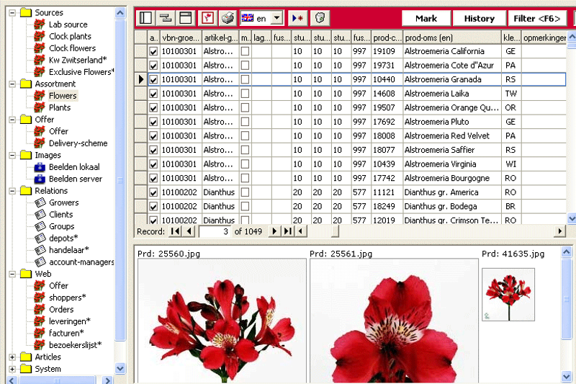The image size is (576, 384).
Task: Click the Beelden lokaal briefcase icon
Action: point(40,167)
